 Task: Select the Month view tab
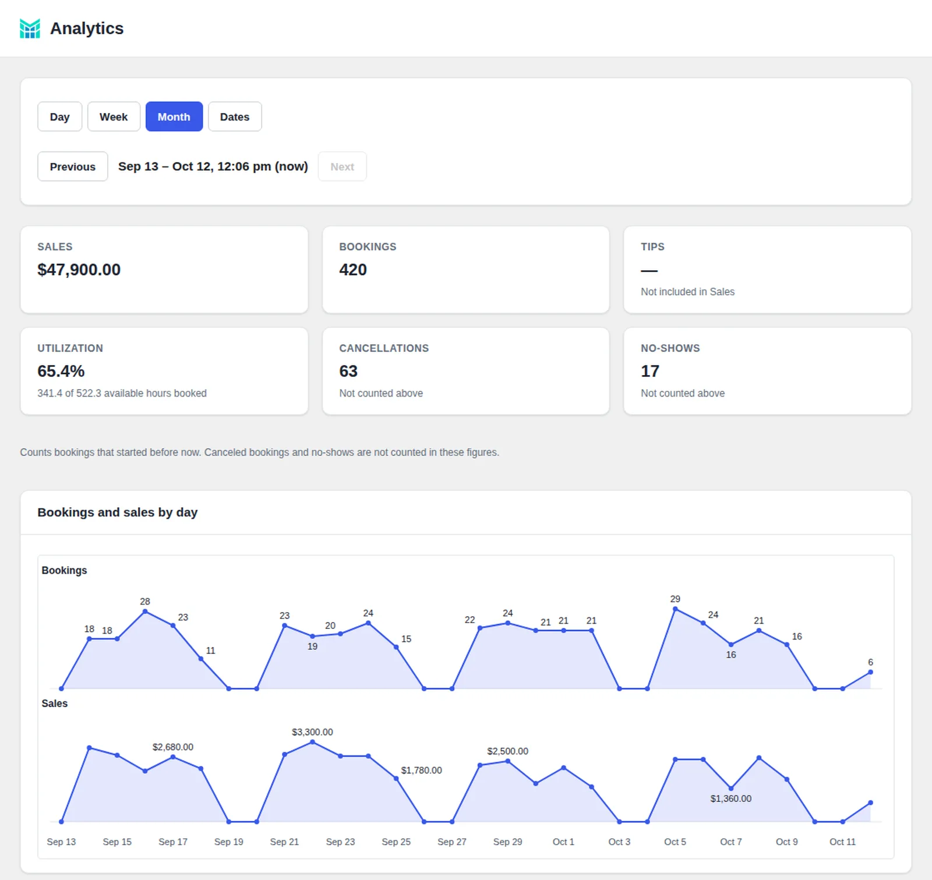pyautogui.click(x=174, y=116)
